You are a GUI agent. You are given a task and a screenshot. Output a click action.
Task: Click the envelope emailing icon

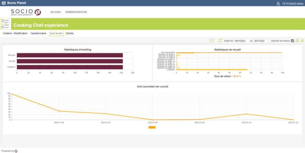(x=212, y=41)
